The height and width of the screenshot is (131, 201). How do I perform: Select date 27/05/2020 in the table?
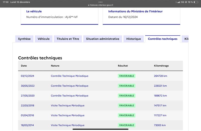point(28,96)
